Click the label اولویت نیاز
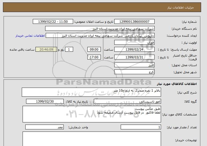The height and width of the screenshot is (146, 207). tap(189, 43)
